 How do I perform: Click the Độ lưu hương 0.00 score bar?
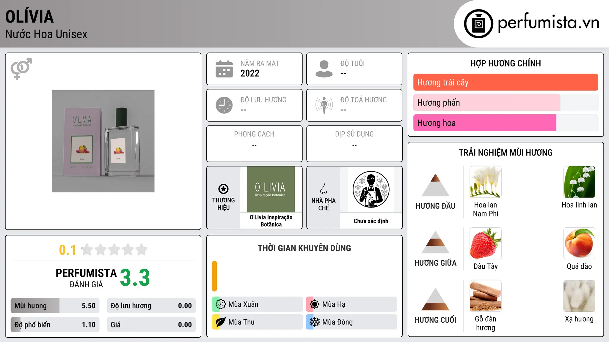coord(151,306)
